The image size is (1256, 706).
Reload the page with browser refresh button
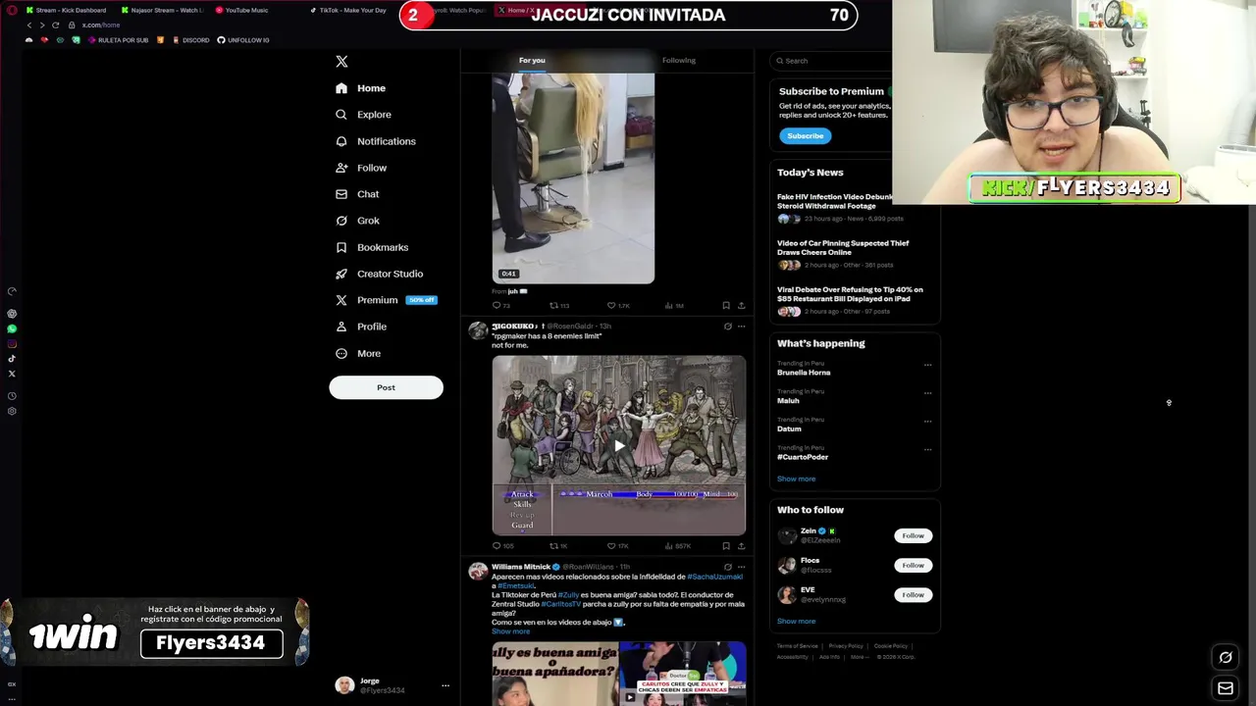coord(55,25)
